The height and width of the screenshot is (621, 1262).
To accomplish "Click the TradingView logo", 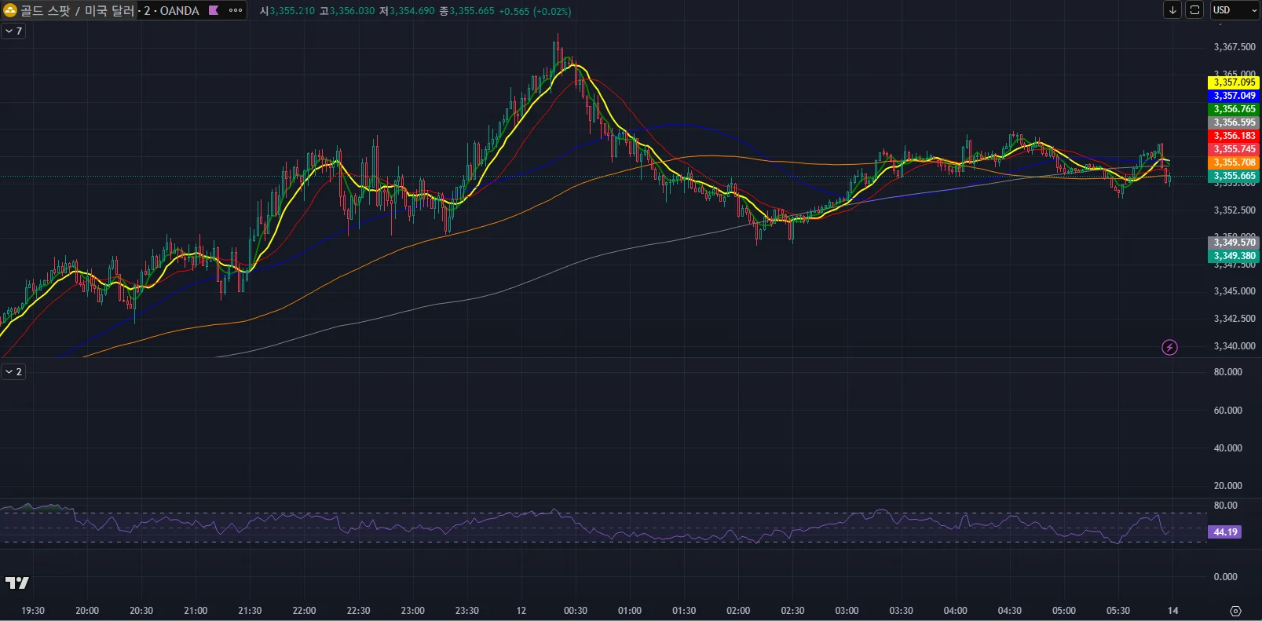I will (x=16, y=583).
